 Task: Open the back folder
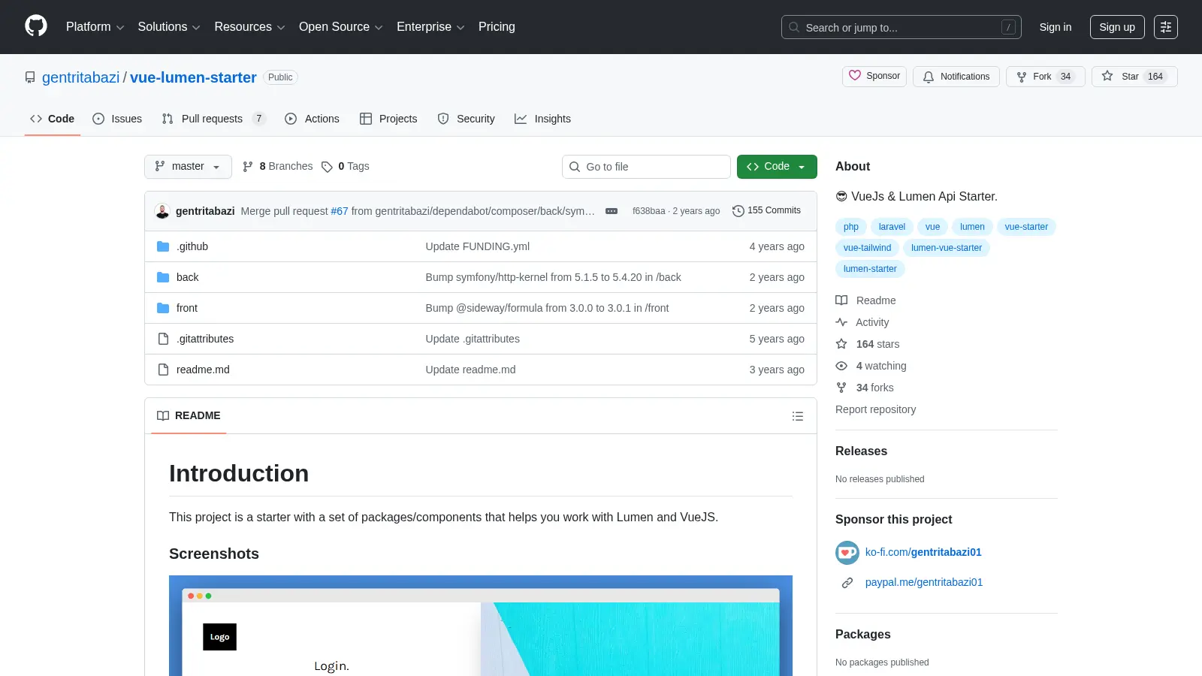(x=187, y=277)
